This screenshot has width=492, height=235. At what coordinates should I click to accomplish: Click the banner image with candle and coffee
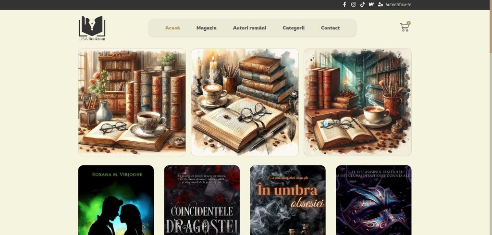(x=245, y=102)
